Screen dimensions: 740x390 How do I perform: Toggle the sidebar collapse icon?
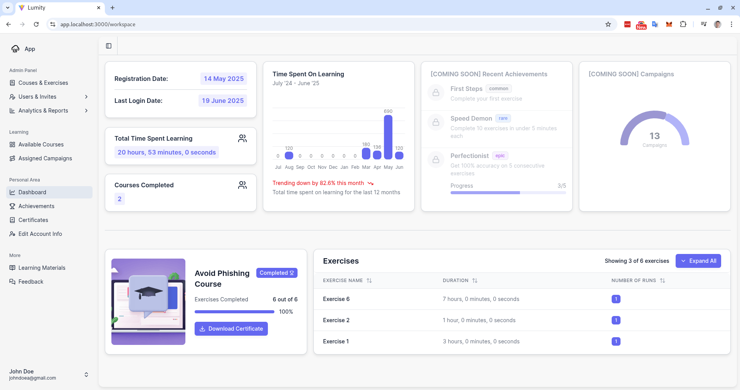click(109, 46)
